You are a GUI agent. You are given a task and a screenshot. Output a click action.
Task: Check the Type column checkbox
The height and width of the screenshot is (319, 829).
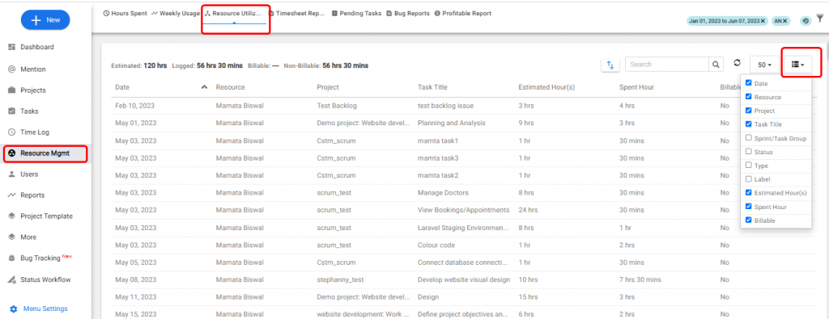749,165
